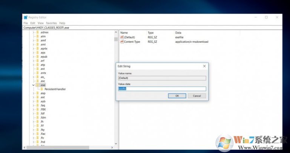Open the View menu
Viewport: 290px width, 153px height.
click(40, 23)
